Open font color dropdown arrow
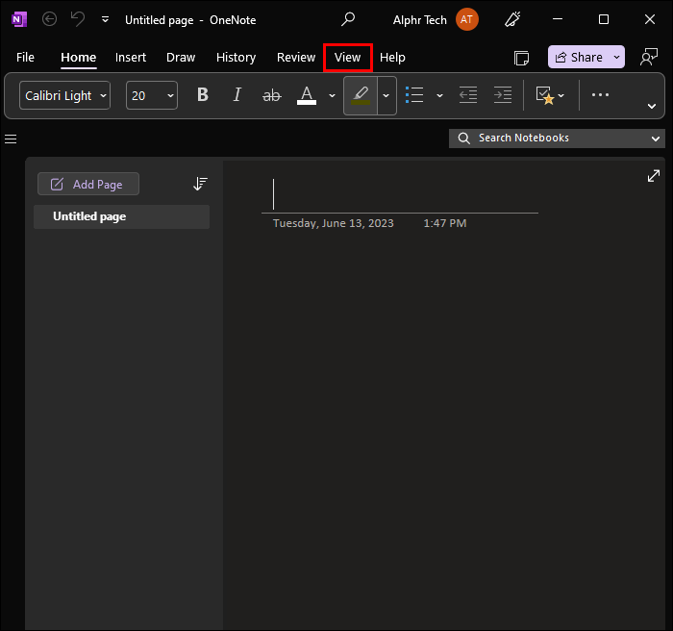The image size is (673, 631). pyautogui.click(x=332, y=95)
